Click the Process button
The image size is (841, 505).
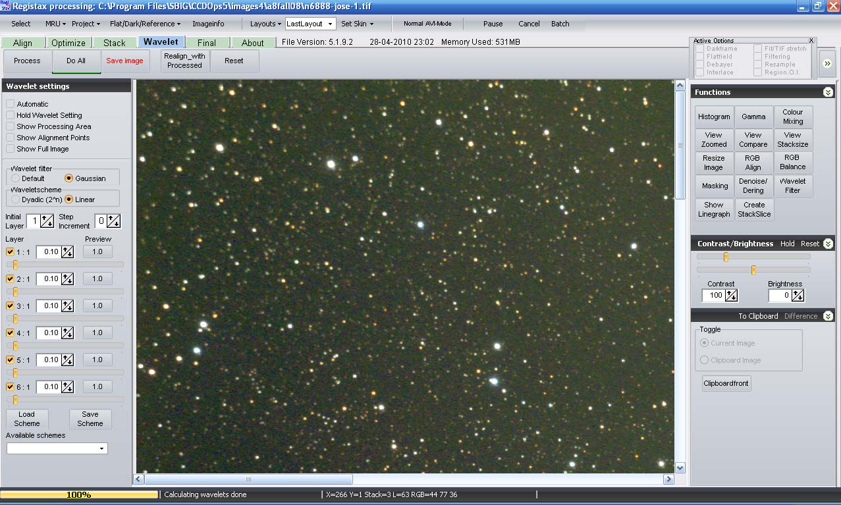point(27,61)
